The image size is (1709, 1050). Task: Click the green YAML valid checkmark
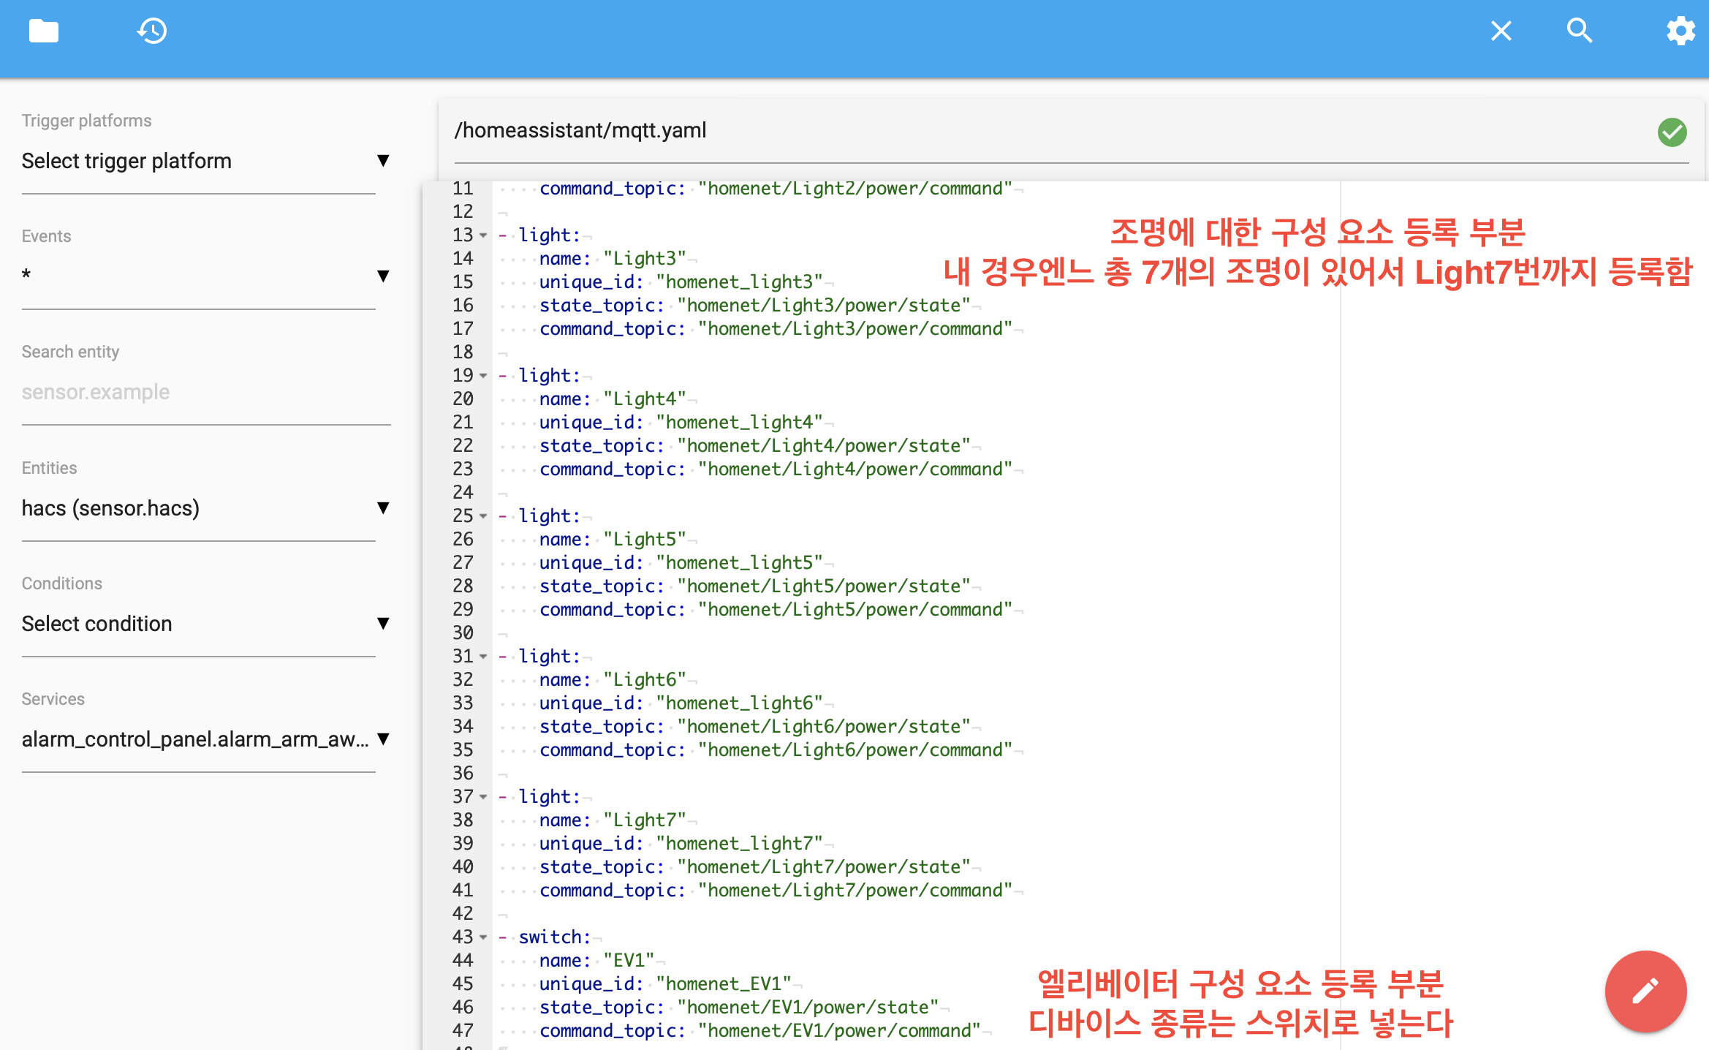pyautogui.click(x=1672, y=132)
